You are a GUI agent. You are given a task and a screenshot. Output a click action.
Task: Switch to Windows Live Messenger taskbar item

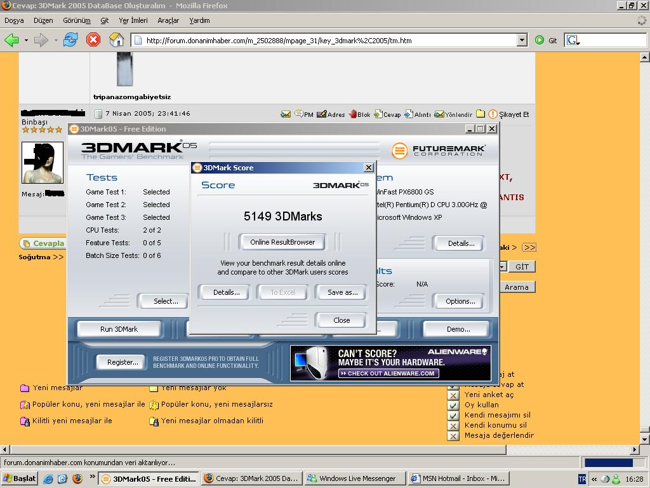click(x=355, y=478)
